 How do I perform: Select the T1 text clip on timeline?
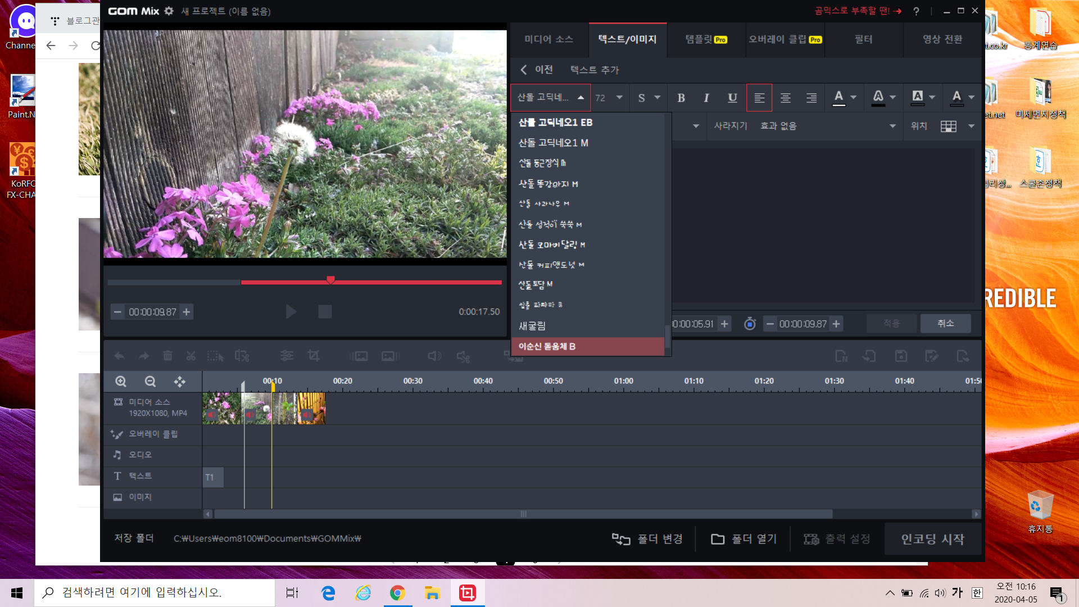[212, 477]
